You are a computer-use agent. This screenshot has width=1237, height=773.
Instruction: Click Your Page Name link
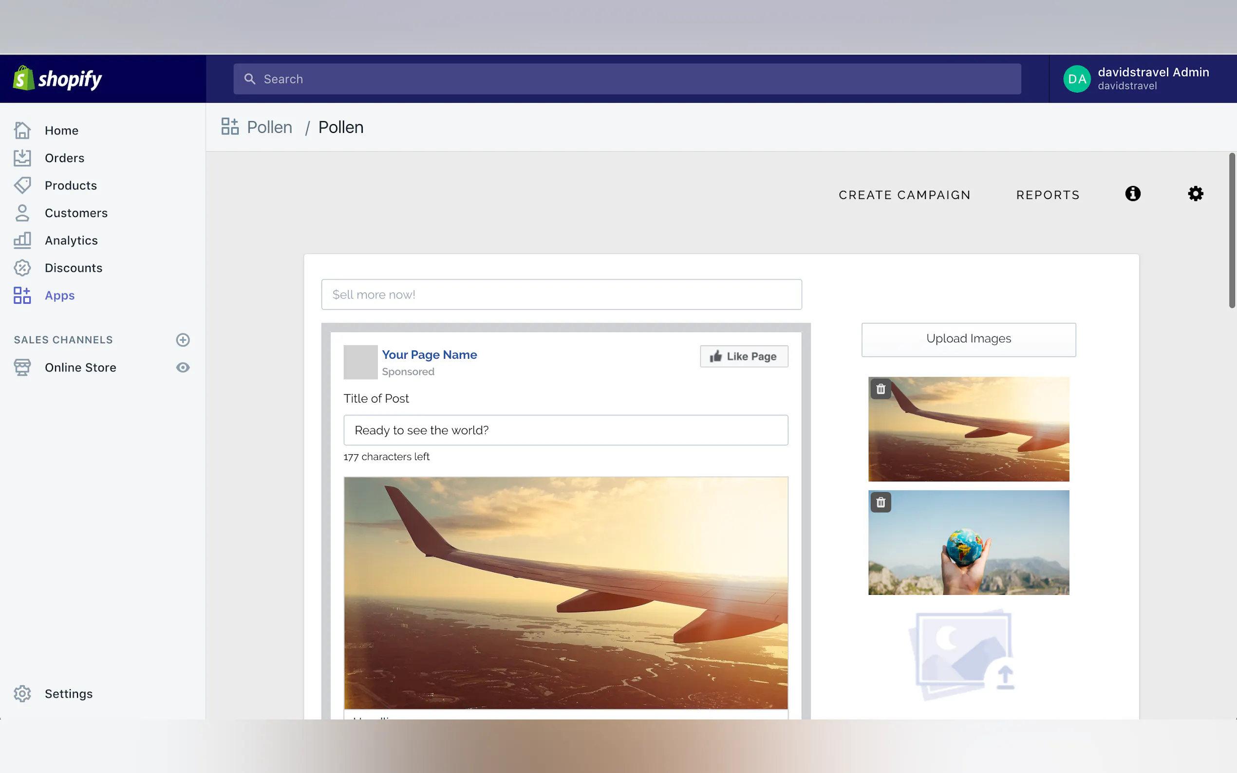pyautogui.click(x=429, y=354)
